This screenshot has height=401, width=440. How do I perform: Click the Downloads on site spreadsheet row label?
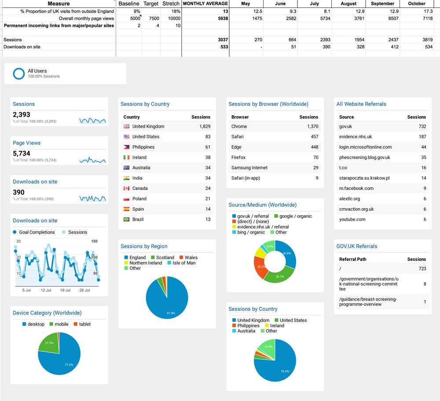pyautogui.click(x=22, y=47)
